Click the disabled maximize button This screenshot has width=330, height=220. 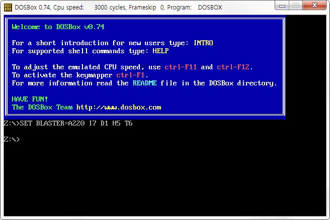click(296, 6)
